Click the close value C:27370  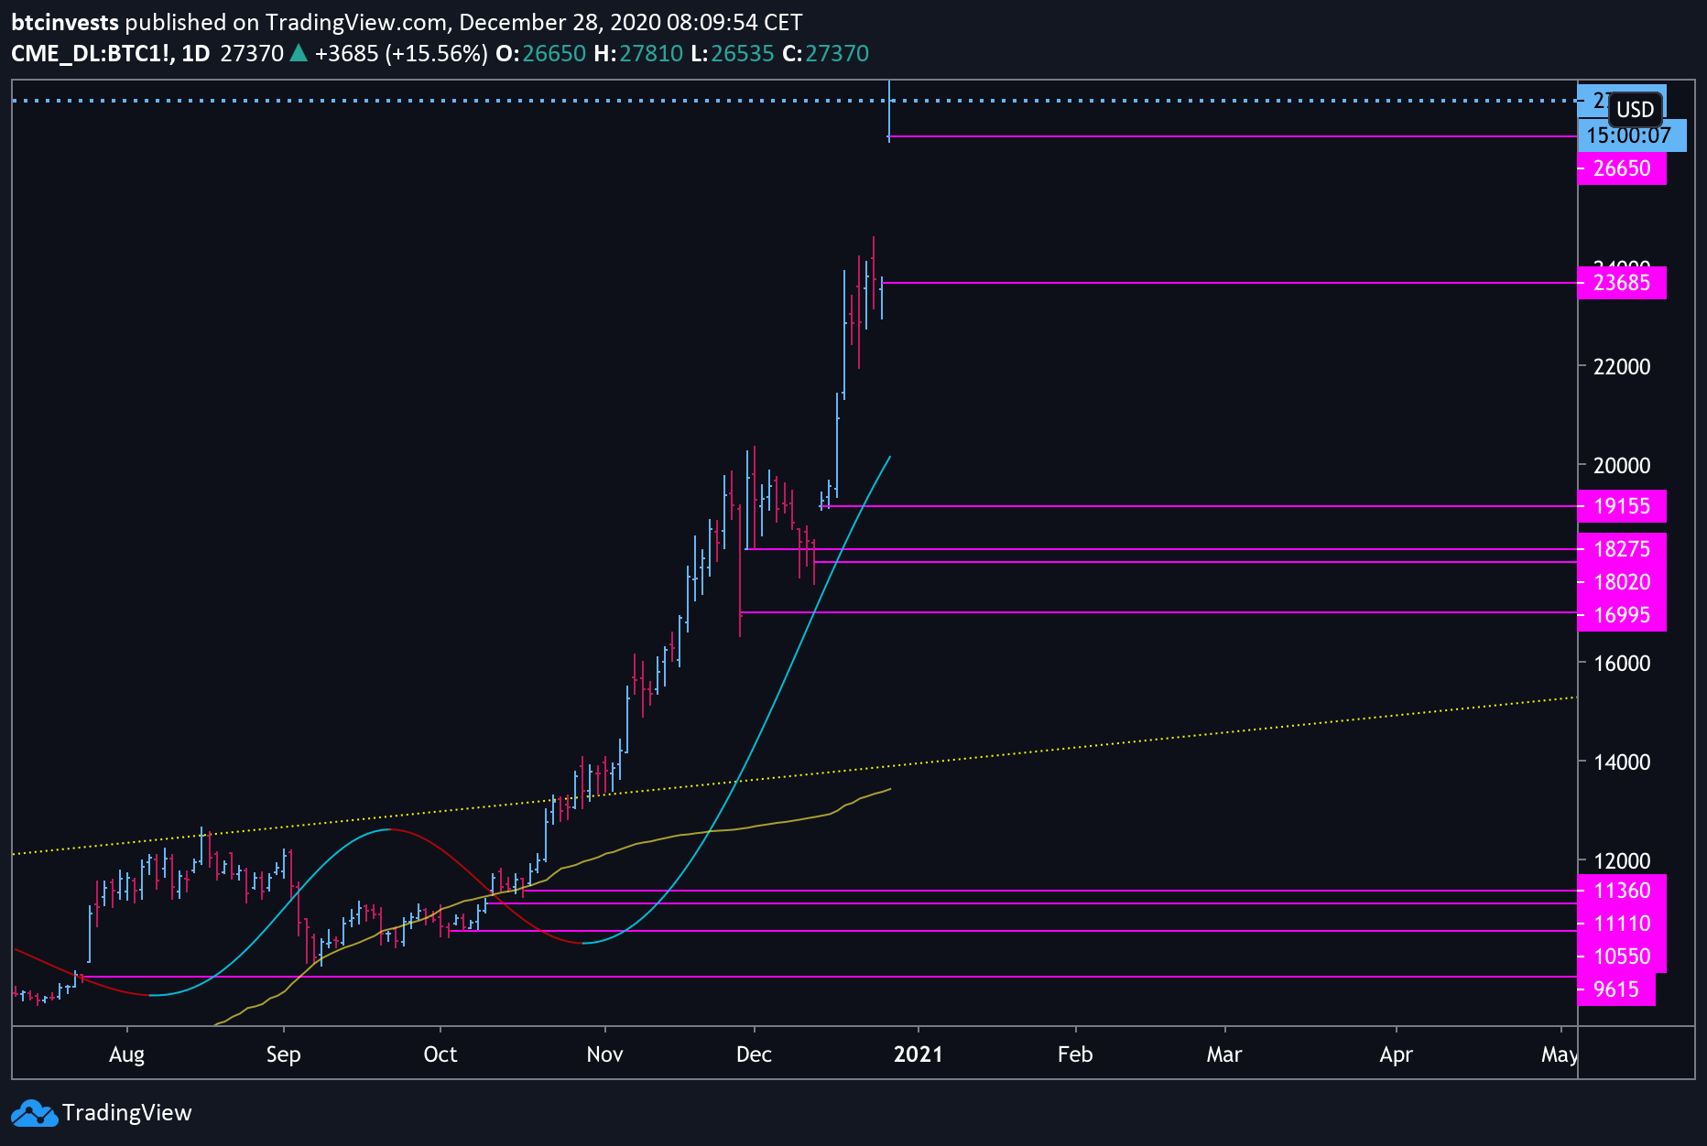point(825,53)
